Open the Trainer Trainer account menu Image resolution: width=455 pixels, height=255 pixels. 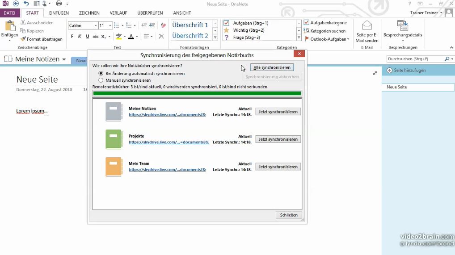pos(426,13)
